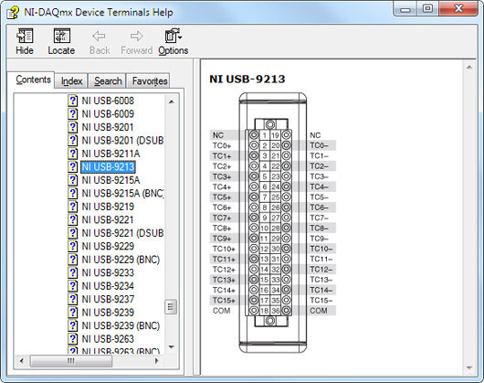Click the help icon beside NI USB-9239
This screenshot has width=484, height=383.
72,313
